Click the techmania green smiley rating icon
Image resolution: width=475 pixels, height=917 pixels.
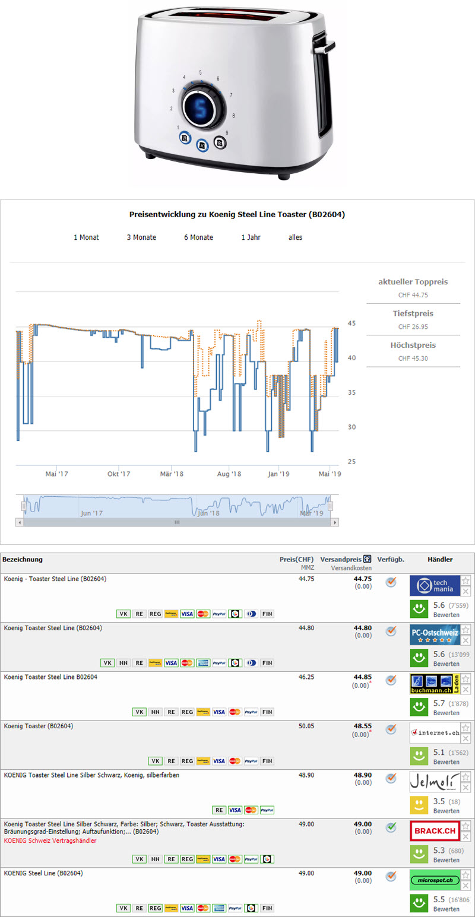click(x=420, y=609)
